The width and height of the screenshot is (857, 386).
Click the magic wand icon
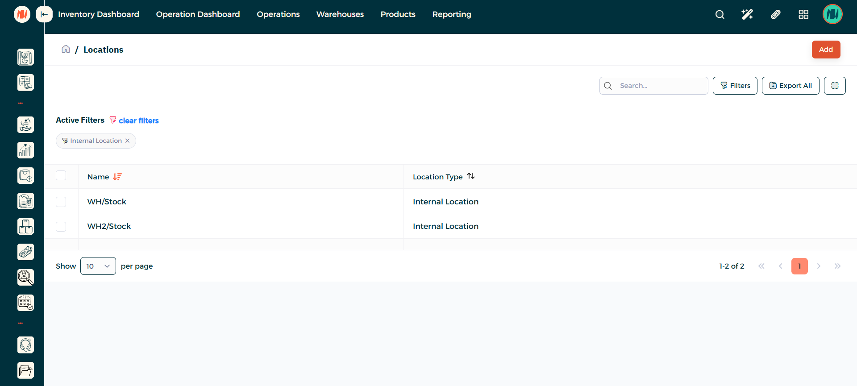[747, 14]
